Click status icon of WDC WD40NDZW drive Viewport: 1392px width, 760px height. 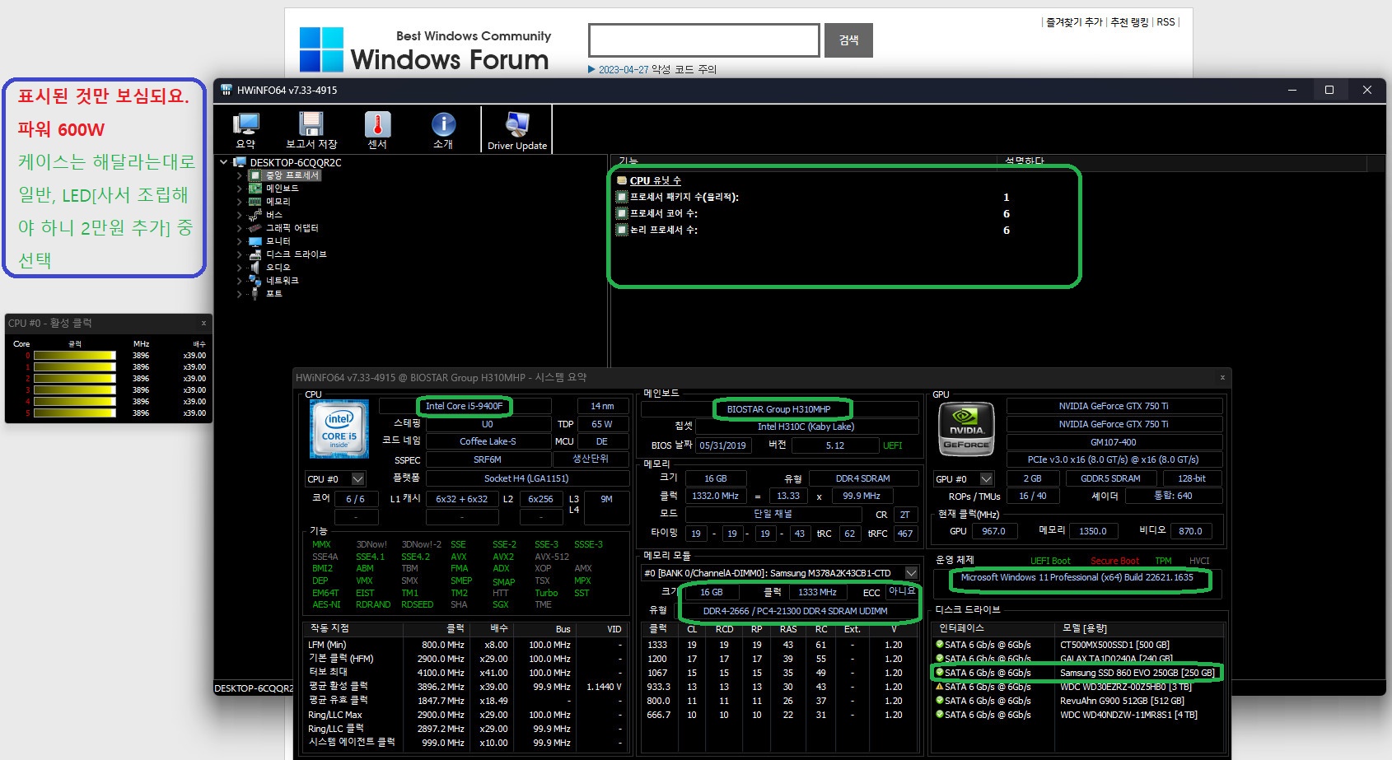pyautogui.click(x=939, y=715)
